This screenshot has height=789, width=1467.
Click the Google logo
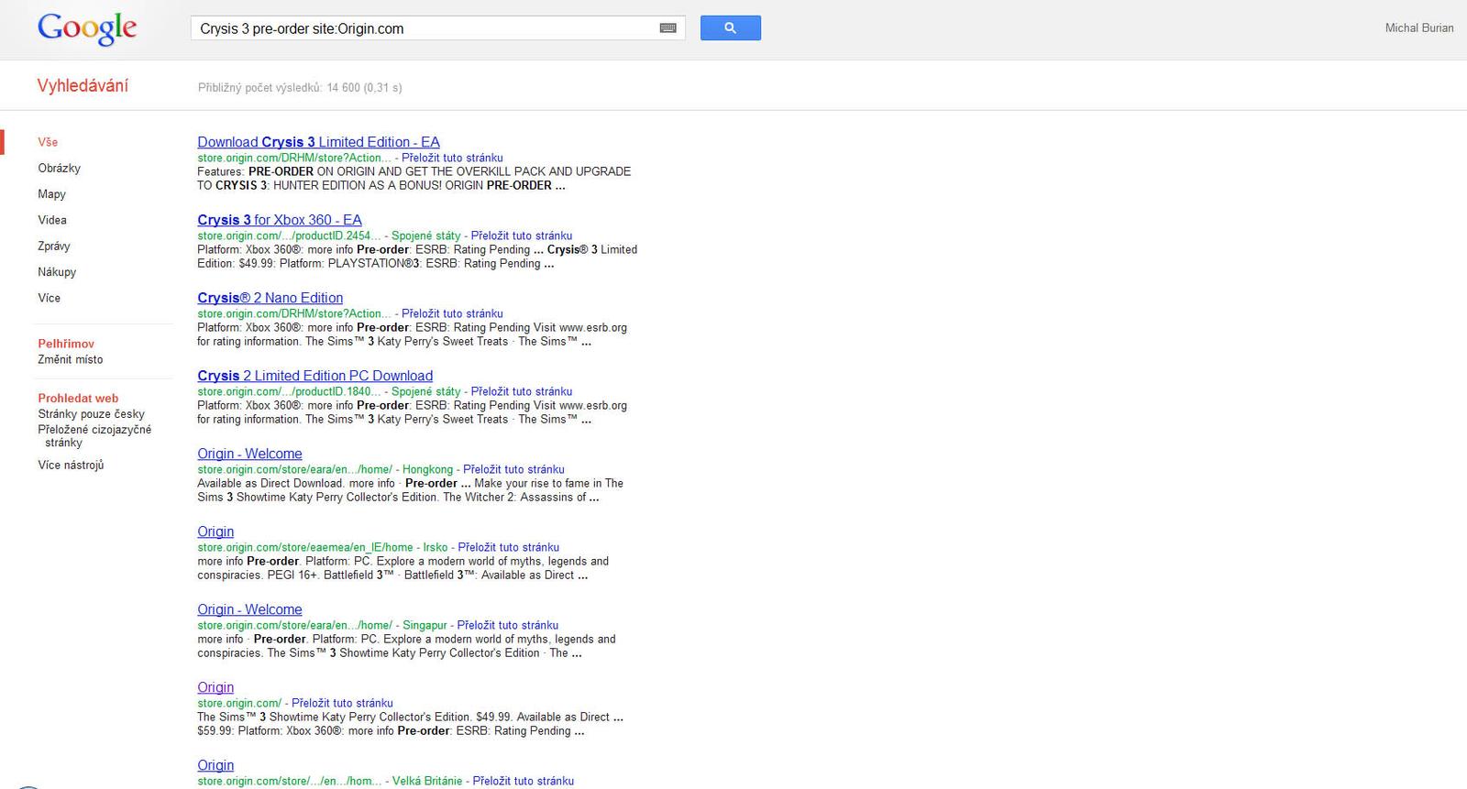point(87,28)
